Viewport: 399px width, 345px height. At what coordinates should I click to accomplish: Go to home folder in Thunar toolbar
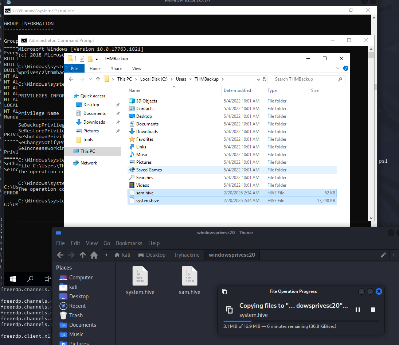pos(94,255)
